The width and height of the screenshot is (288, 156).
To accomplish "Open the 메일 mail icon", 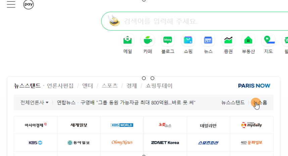I will tap(128, 40).
